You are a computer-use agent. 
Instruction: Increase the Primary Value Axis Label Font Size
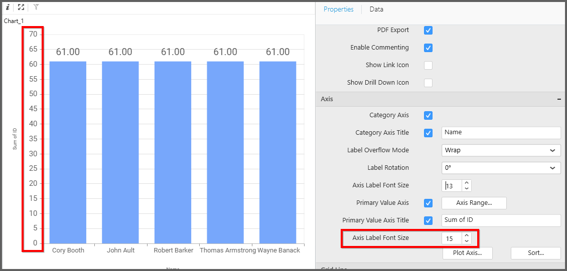coord(467,235)
